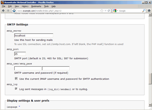152x110 pixels.
Task: Focus the smtp_port field
Action: tap(20, 54)
